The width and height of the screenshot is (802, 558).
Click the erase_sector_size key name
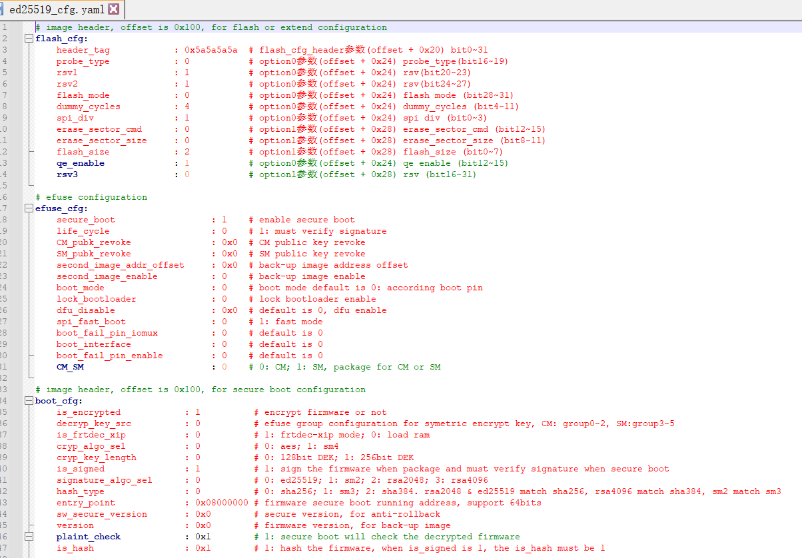click(102, 140)
